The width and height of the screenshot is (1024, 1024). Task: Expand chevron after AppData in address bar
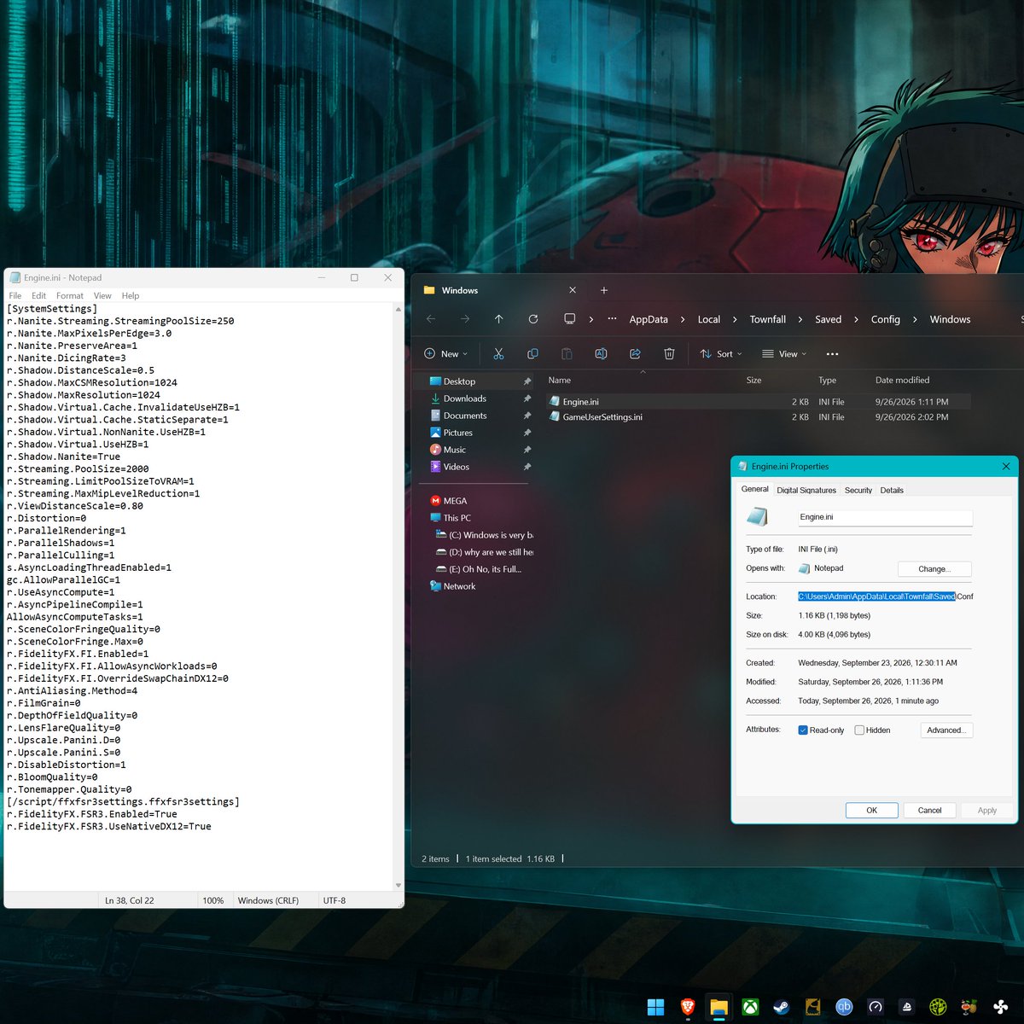click(x=683, y=319)
